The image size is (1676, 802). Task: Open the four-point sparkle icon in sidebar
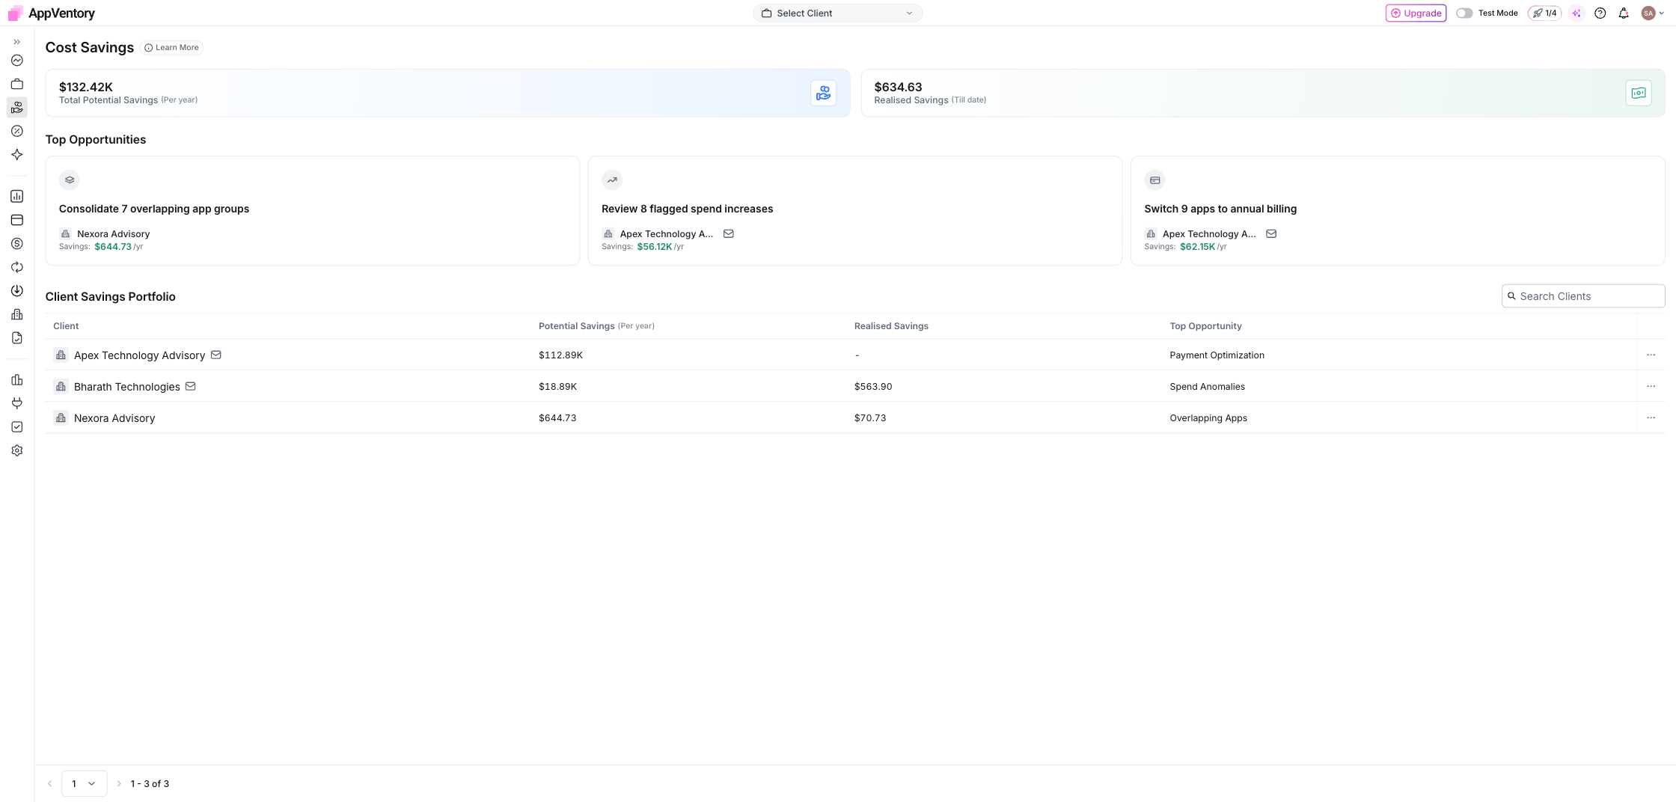click(x=16, y=155)
